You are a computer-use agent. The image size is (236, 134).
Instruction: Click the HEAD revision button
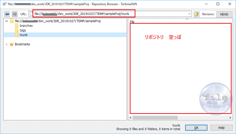coord(224,14)
